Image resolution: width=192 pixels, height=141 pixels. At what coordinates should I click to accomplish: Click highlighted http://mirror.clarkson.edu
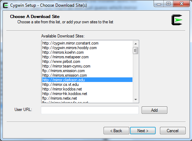[87, 80]
